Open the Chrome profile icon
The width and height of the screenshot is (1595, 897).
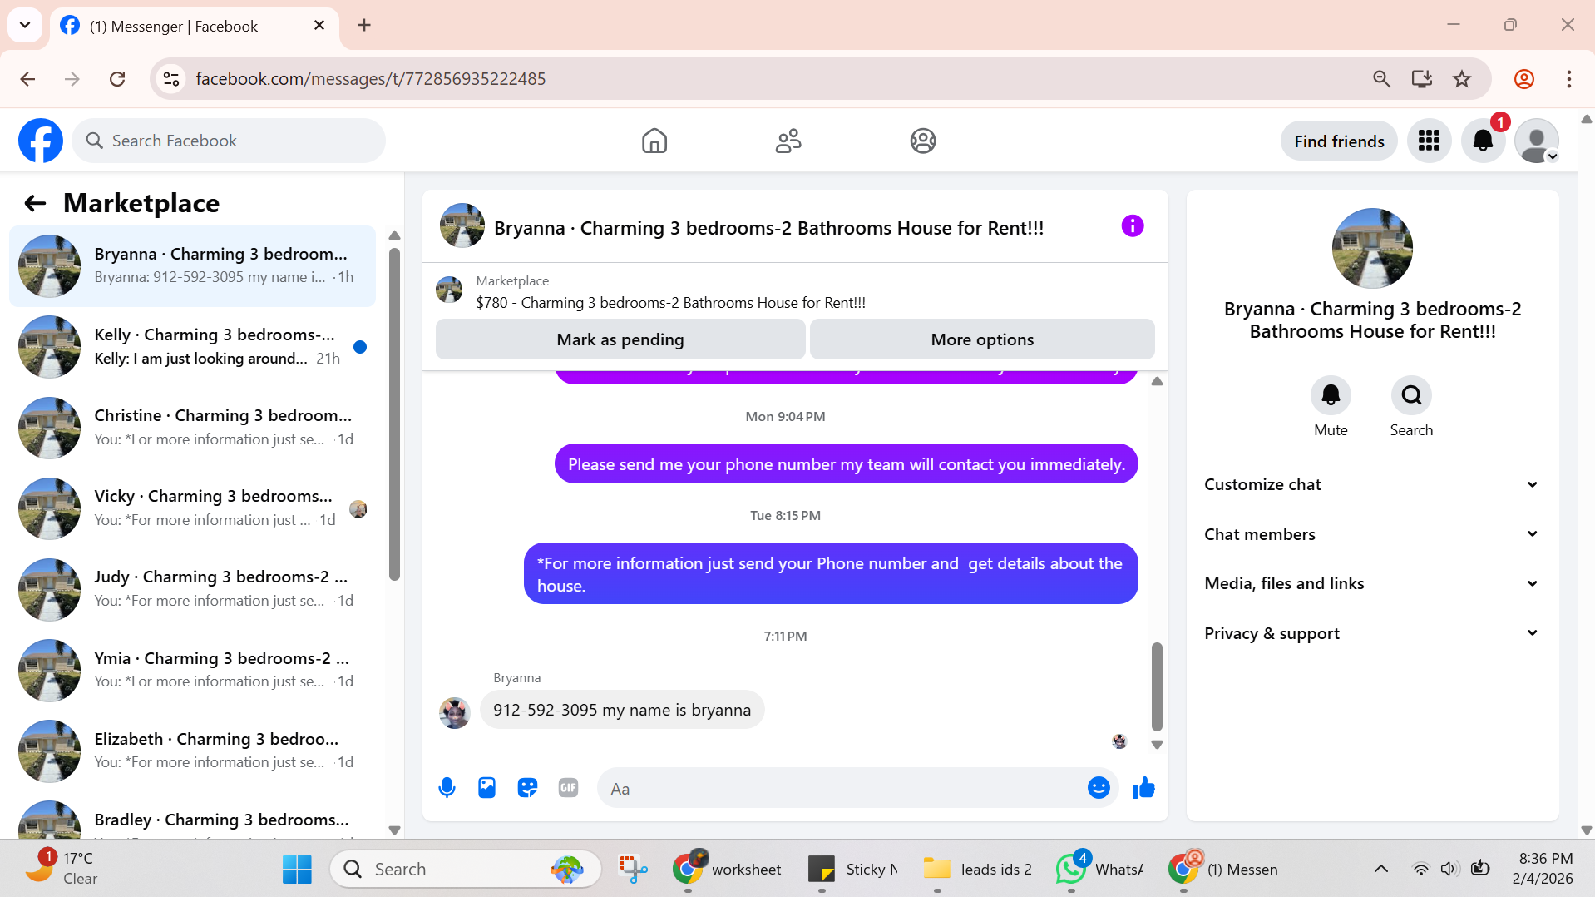(1524, 79)
